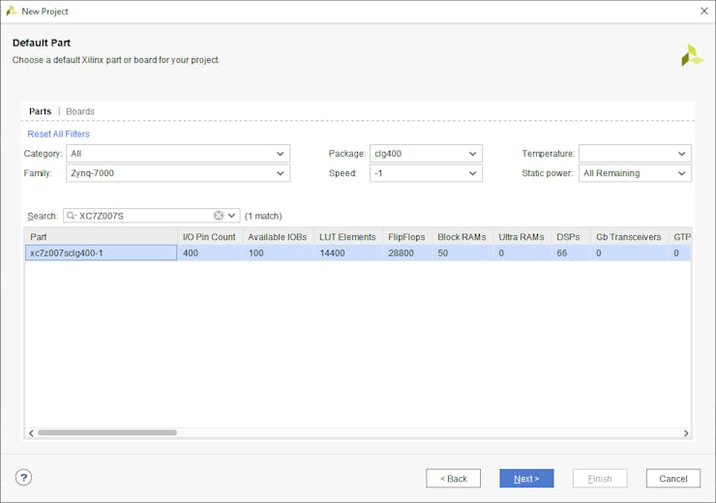
Task: Sort by LUT Elements column header
Action: [x=347, y=237]
